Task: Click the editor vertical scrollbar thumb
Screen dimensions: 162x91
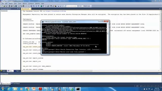Action: pyautogui.click(x=160, y=21)
